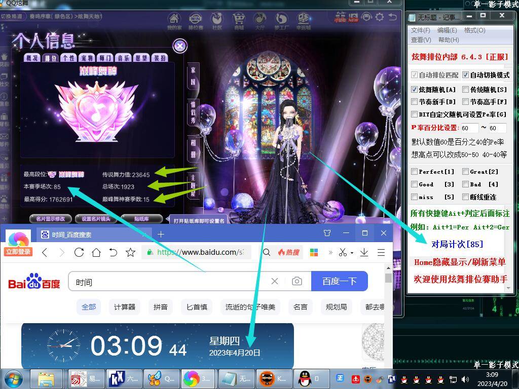519x389 pixels.
Task: Switch to 宠物 tab in 个人信息
Action: click(x=87, y=58)
